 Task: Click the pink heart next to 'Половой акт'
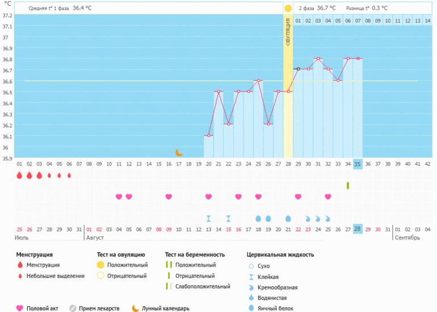pyautogui.click(x=20, y=308)
